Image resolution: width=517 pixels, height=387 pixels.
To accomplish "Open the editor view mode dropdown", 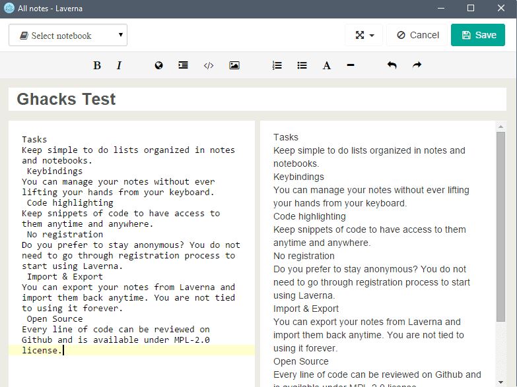I will [x=364, y=35].
